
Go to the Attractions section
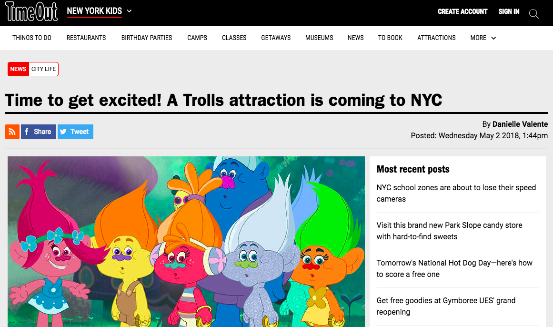coord(436,38)
